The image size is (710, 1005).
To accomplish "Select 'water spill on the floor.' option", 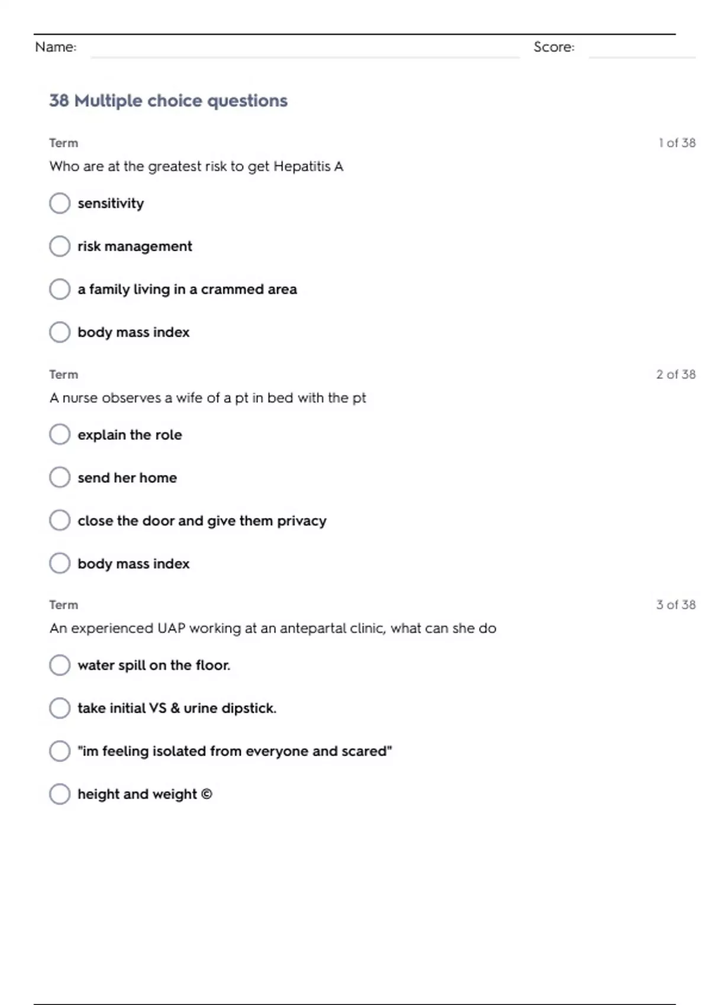I will pyautogui.click(x=60, y=665).
